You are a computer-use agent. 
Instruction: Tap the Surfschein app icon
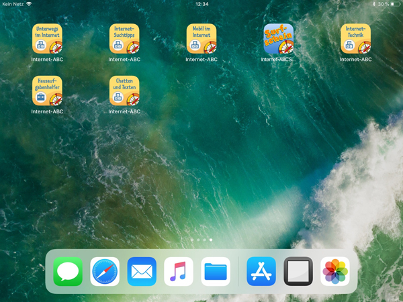click(x=278, y=39)
